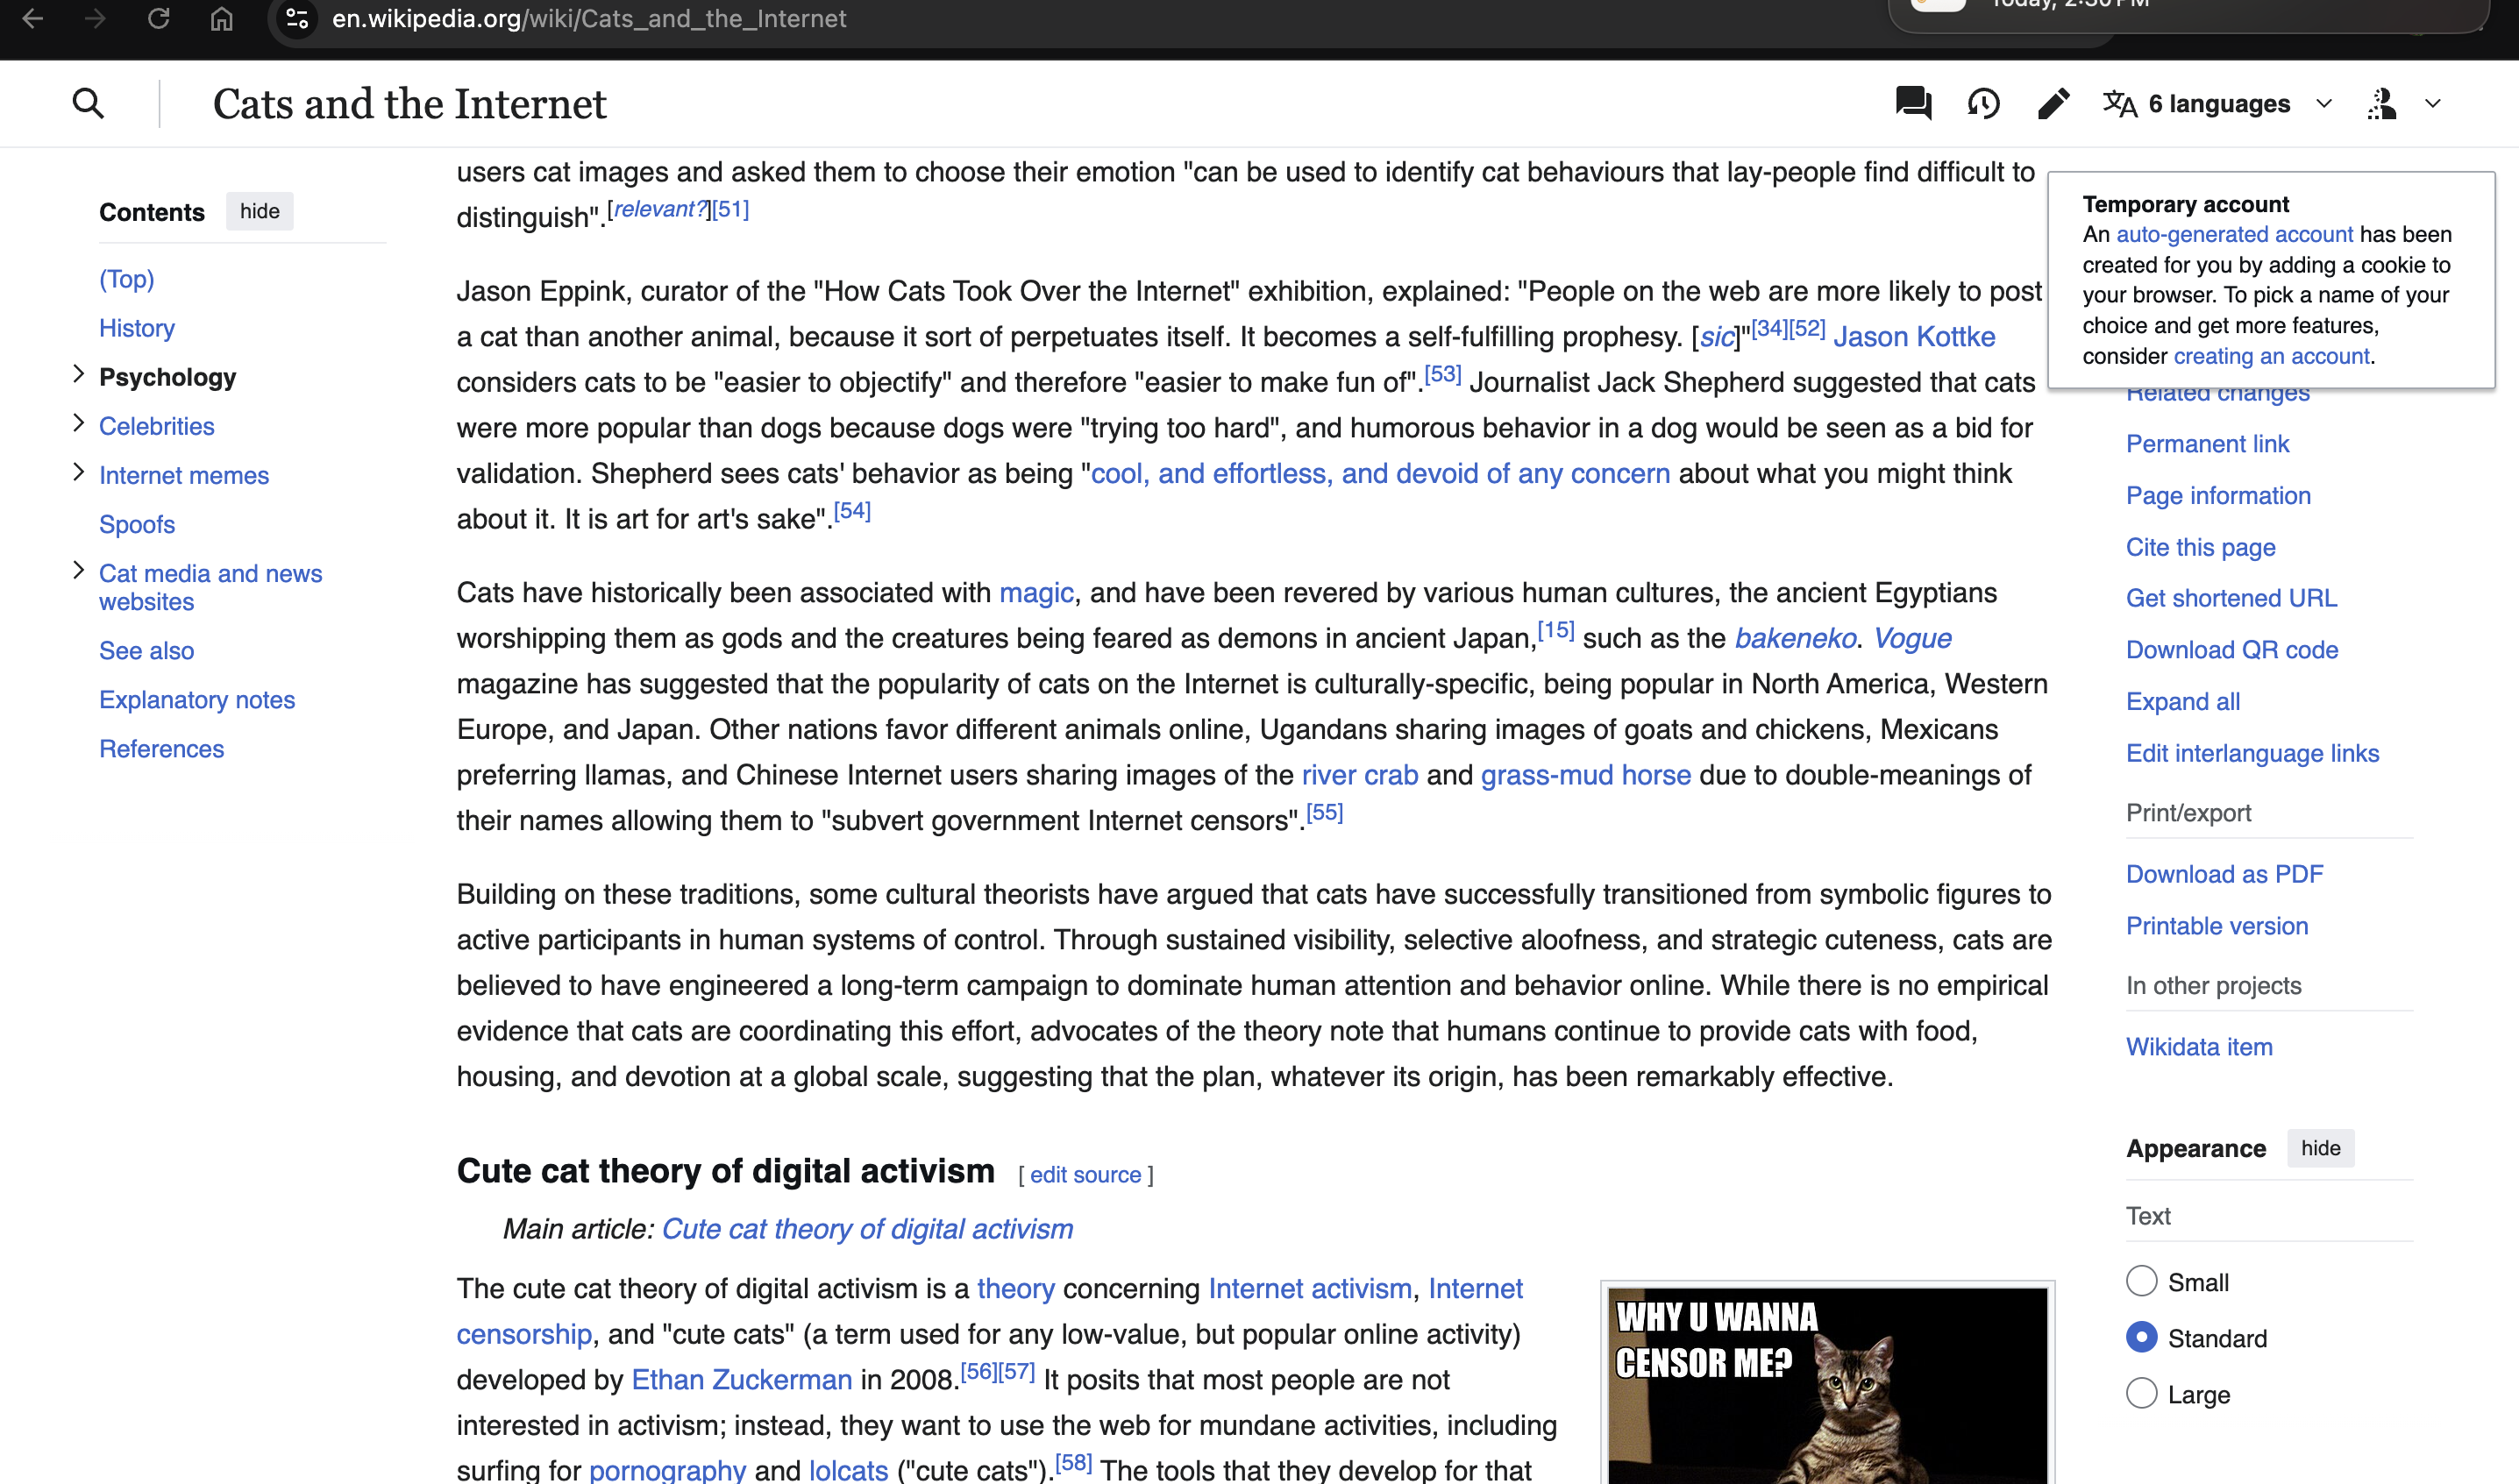Click the temporary account user icon
Screen dimensions: 2519x1484
2382,103
